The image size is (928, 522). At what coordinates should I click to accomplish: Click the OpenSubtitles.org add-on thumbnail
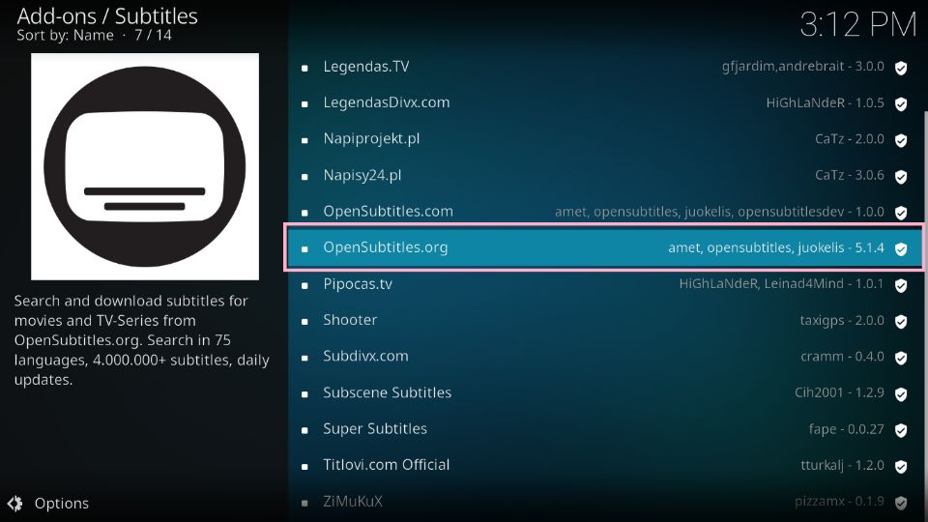(145, 166)
